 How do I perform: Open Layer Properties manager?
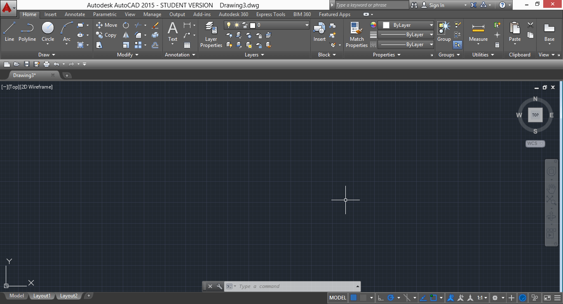point(211,35)
